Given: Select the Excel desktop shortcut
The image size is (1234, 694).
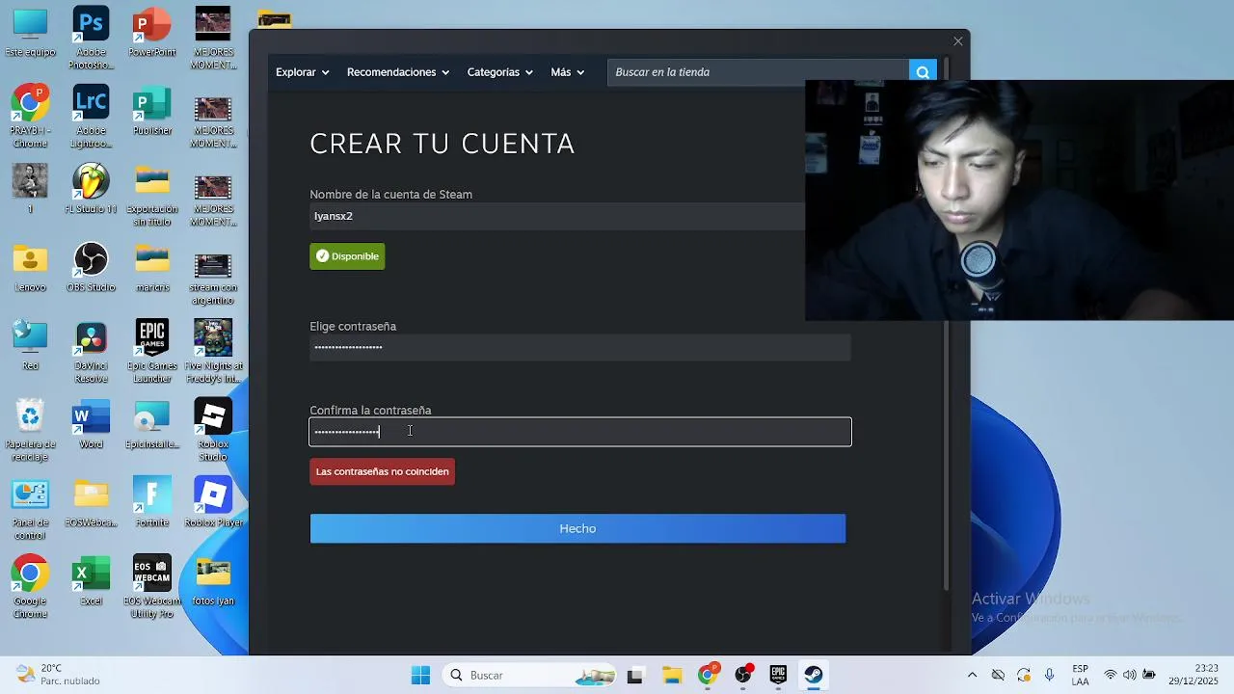Looking at the screenshot, I should [x=91, y=581].
